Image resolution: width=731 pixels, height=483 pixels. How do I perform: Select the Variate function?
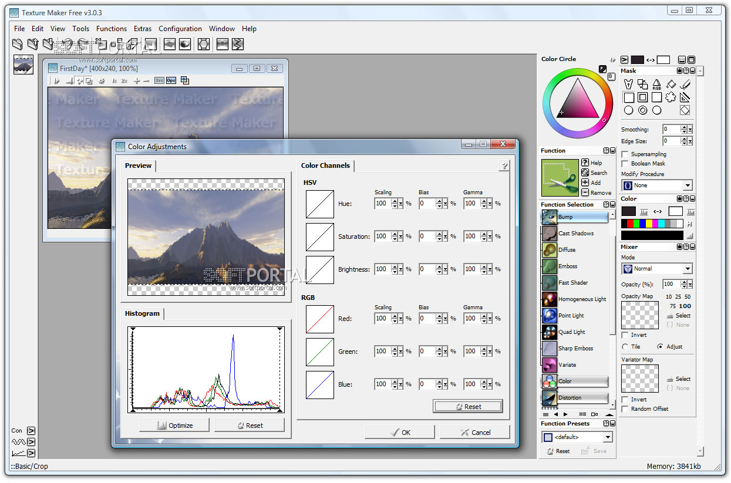pyautogui.click(x=574, y=365)
